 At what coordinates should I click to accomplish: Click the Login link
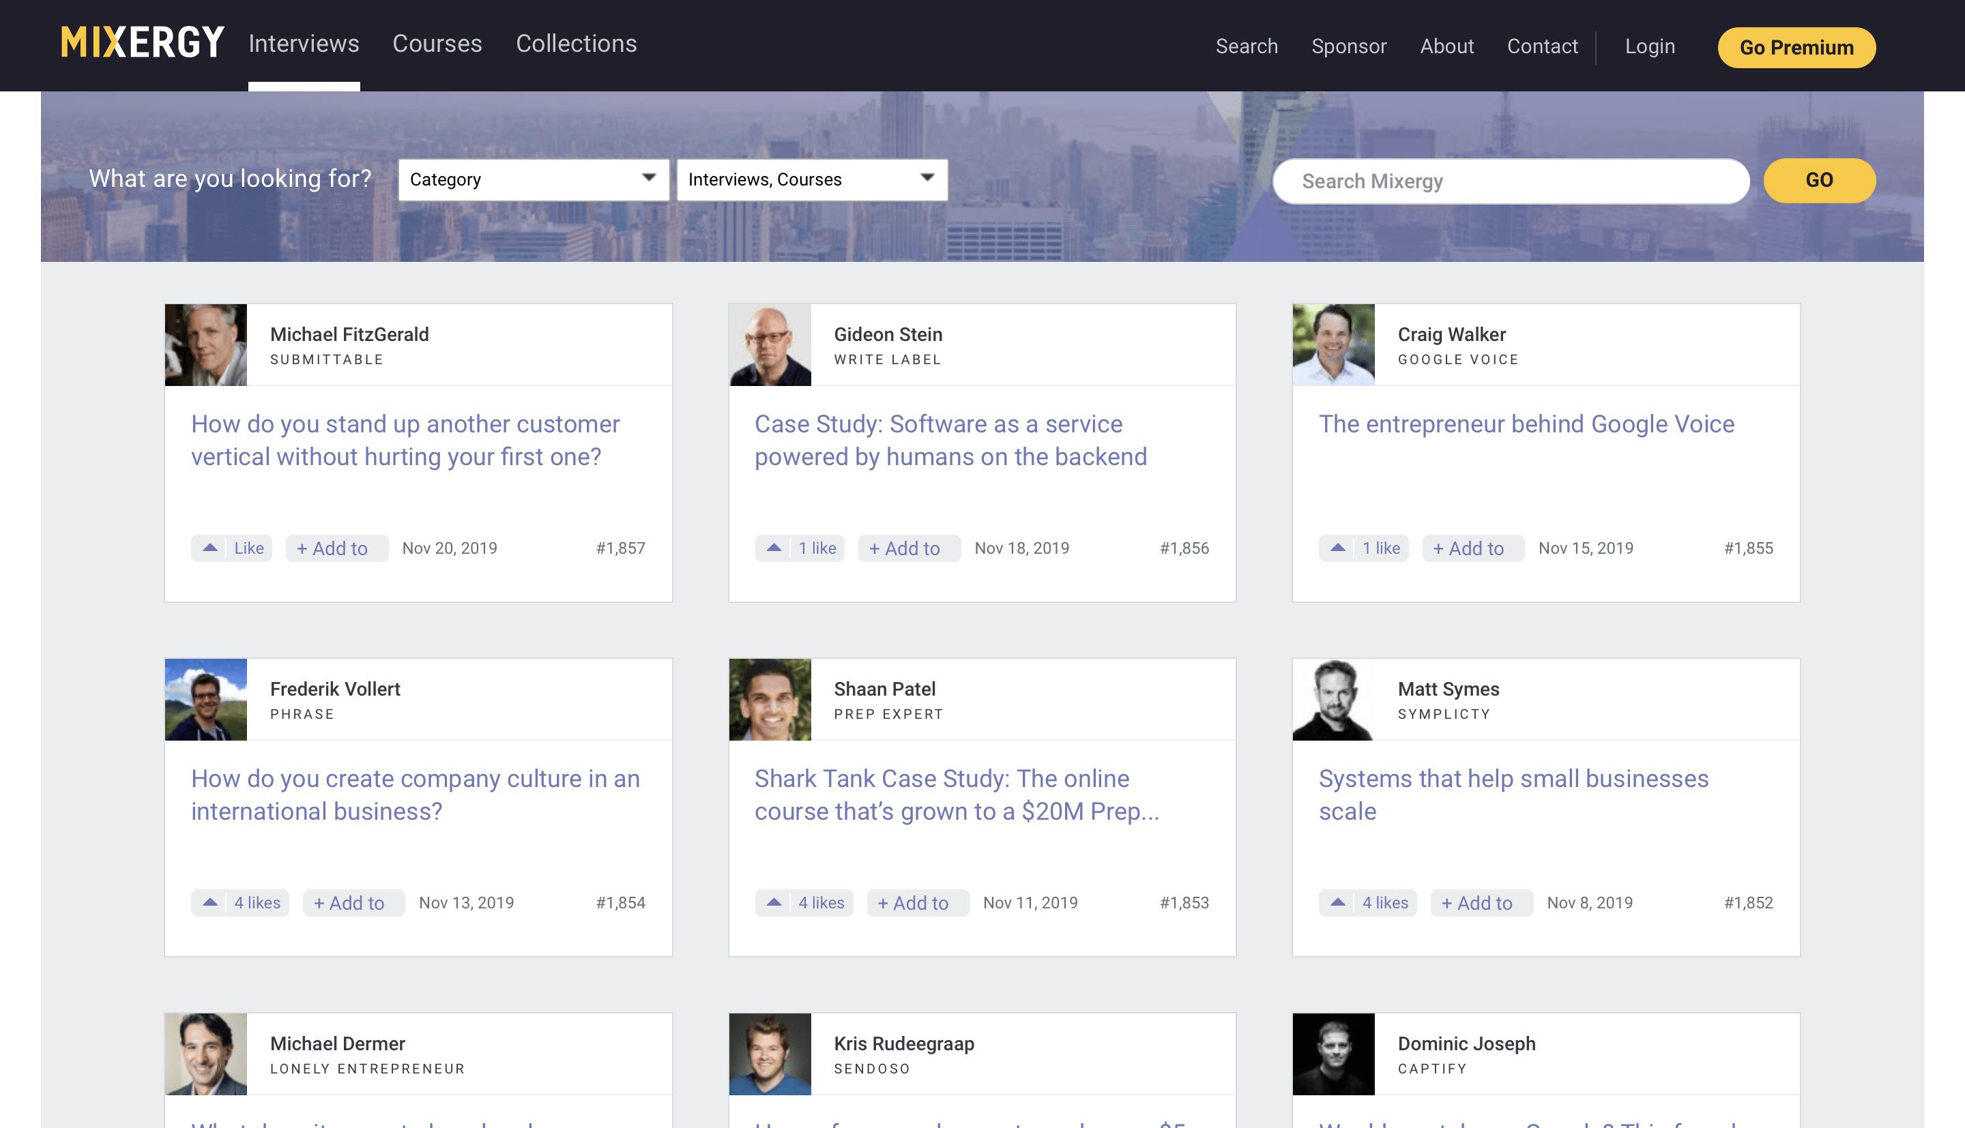tap(1650, 46)
